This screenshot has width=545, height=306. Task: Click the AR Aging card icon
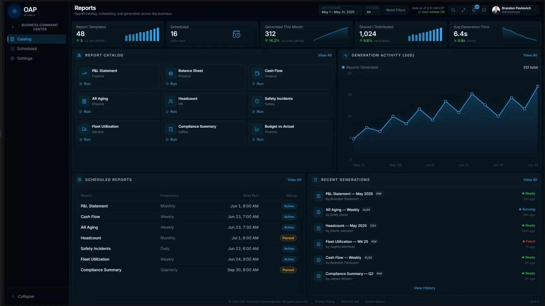click(84, 101)
